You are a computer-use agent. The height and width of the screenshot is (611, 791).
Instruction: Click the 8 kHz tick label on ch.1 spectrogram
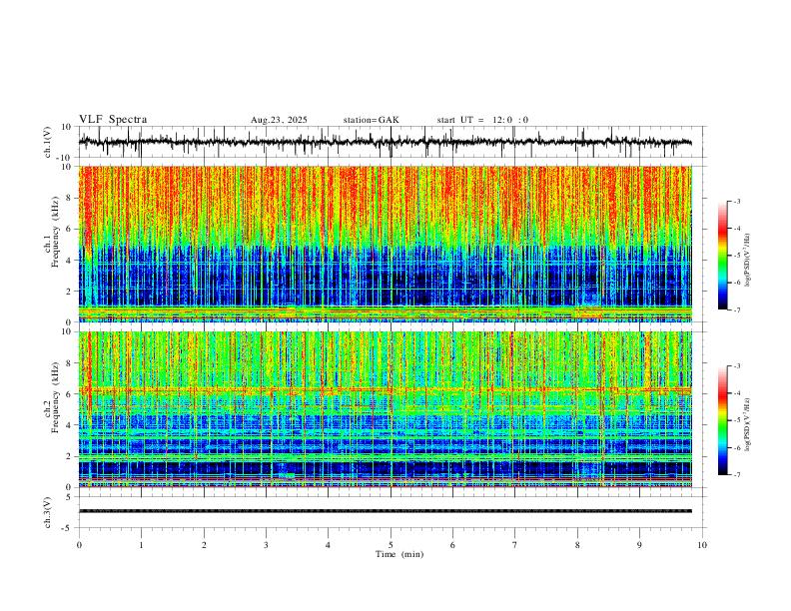pyautogui.click(x=70, y=198)
